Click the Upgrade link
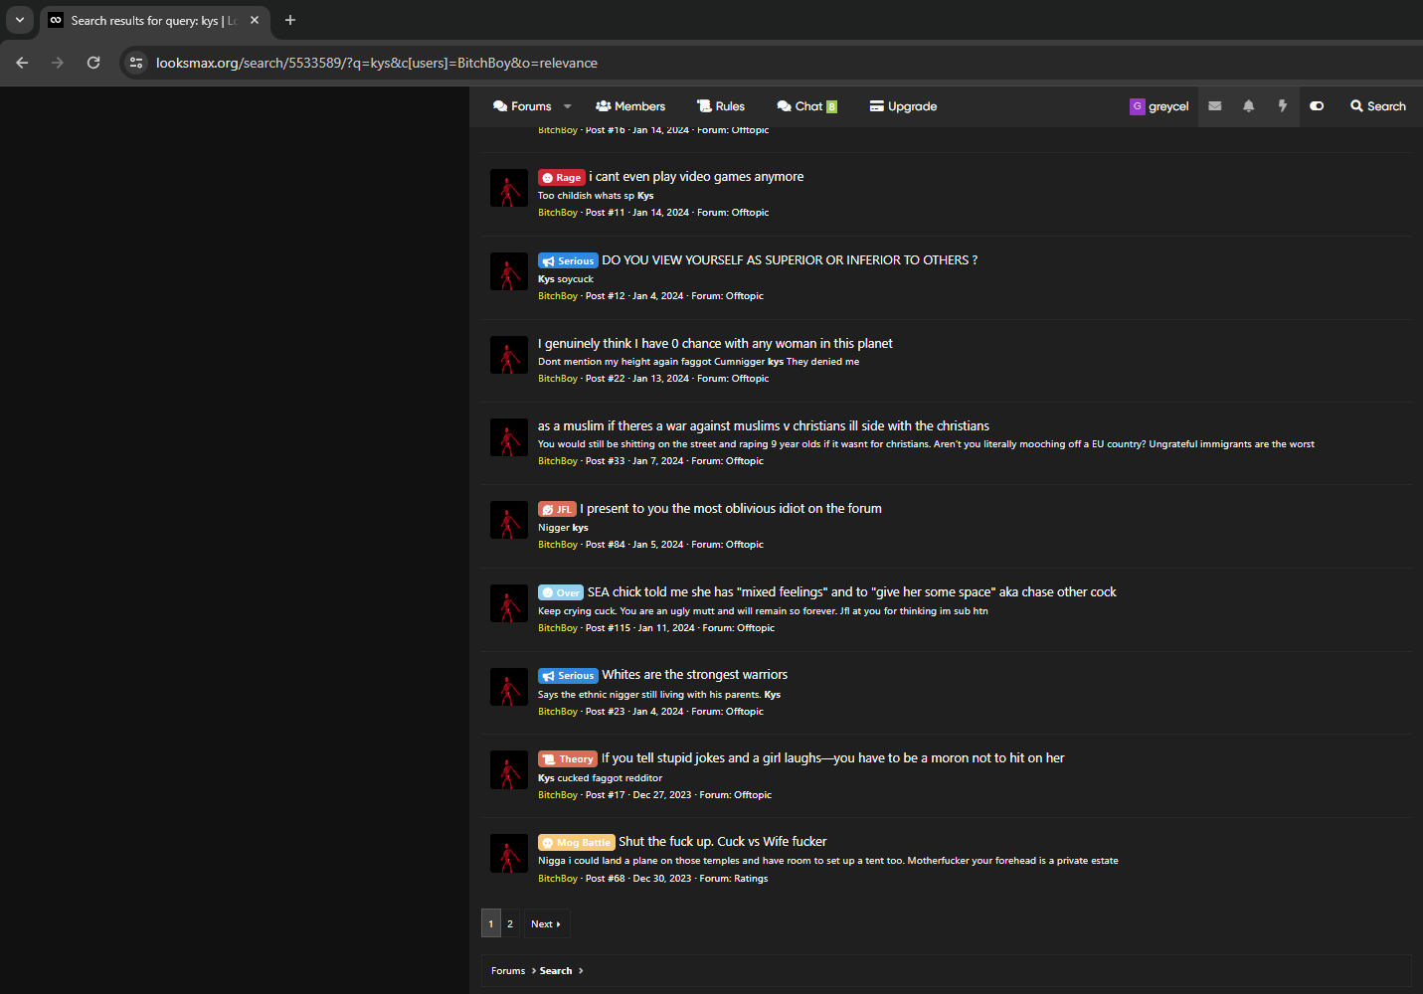The image size is (1423, 994). [903, 106]
